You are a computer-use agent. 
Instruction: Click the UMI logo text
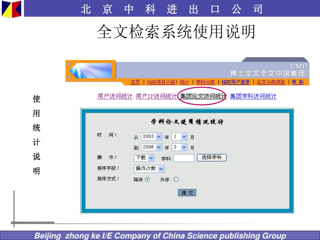(298, 66)
